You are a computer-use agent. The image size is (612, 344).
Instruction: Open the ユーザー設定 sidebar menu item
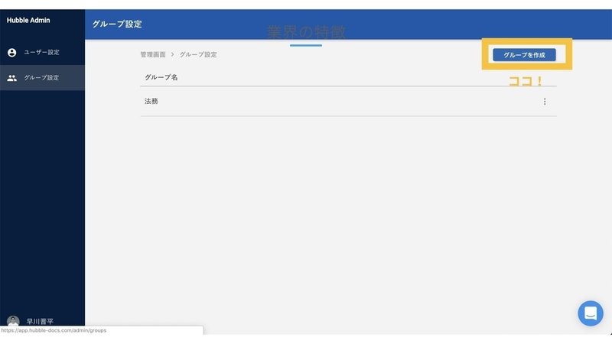[x=43, y=52]
